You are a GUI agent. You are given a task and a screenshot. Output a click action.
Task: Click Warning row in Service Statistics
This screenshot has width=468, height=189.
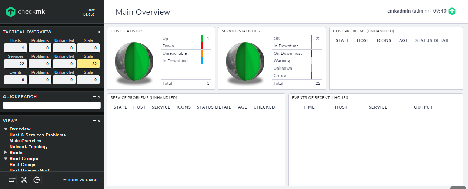(297, 61)
